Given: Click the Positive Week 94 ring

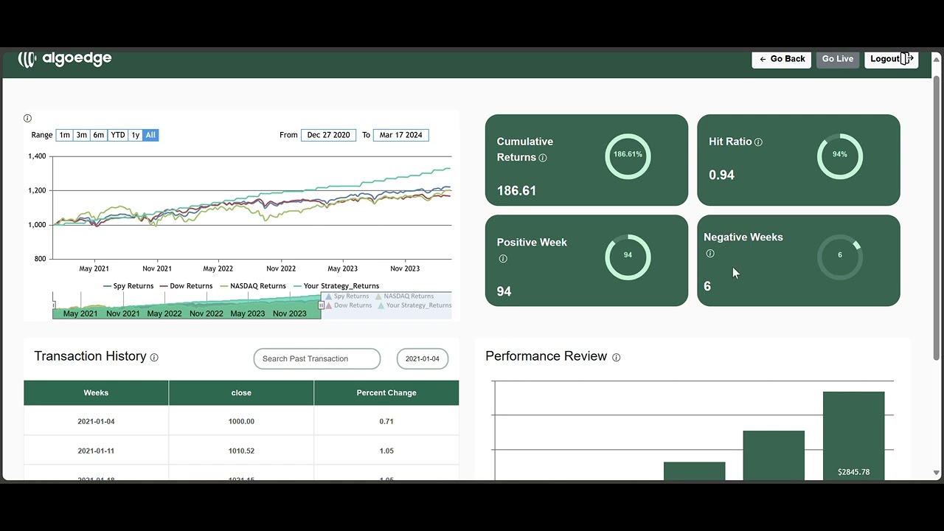Looking at the screenshot, I should (x=628, y=256).
